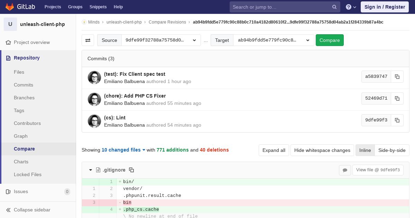Open avatar of Add PHP CS Fixer commit

click(94, 99)
